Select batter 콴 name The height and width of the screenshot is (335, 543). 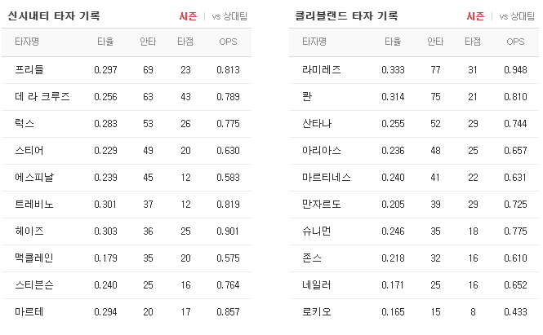point(307,96)
